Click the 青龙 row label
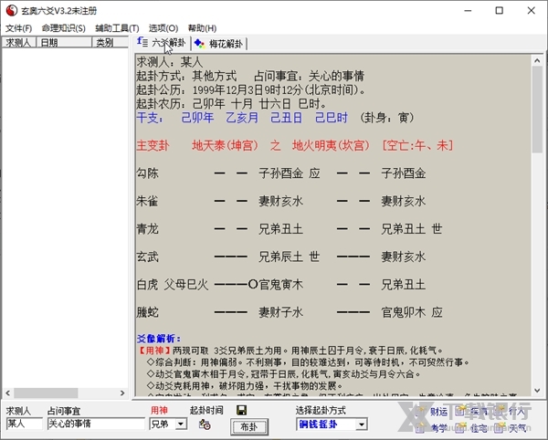This screenshot has height=440, width=548. click(x=148, y=229)
